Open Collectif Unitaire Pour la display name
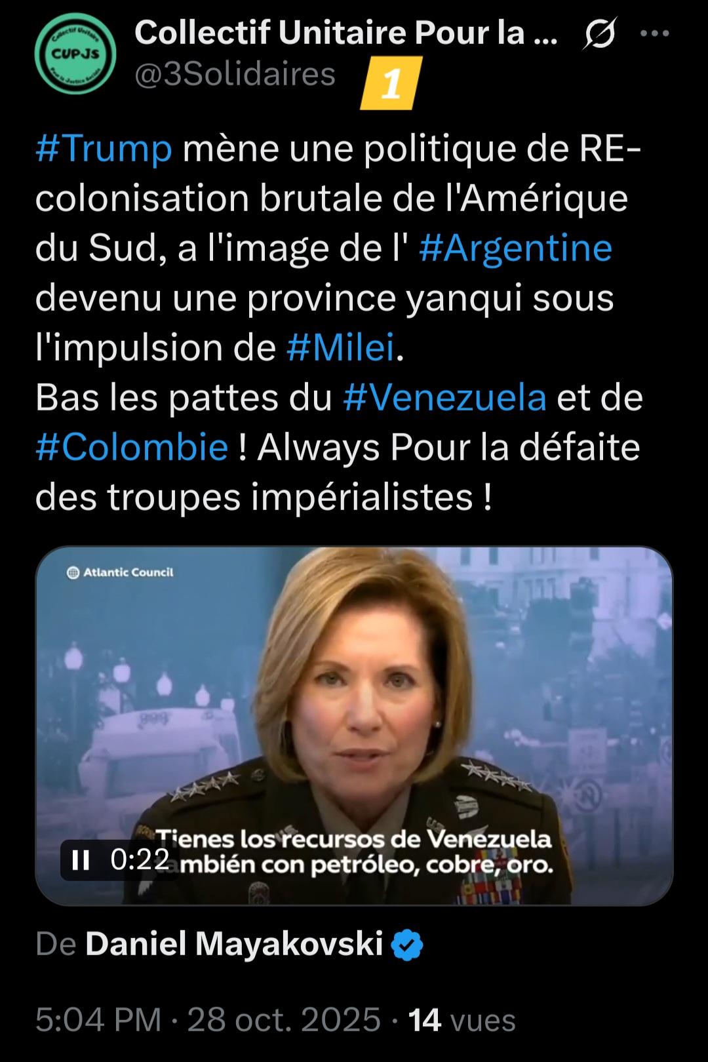The height and width of the screenshot is (1062, 708). click(346, 32)
